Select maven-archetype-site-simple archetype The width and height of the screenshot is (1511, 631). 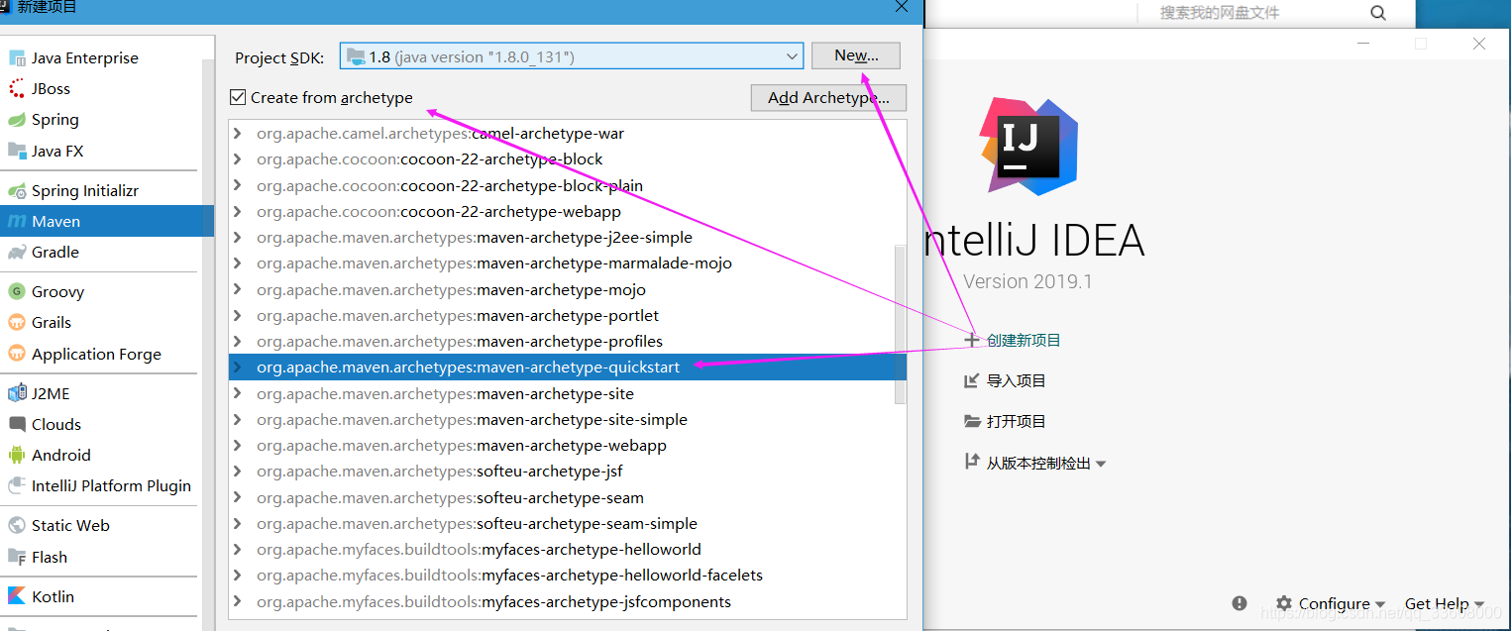point(562,419)
